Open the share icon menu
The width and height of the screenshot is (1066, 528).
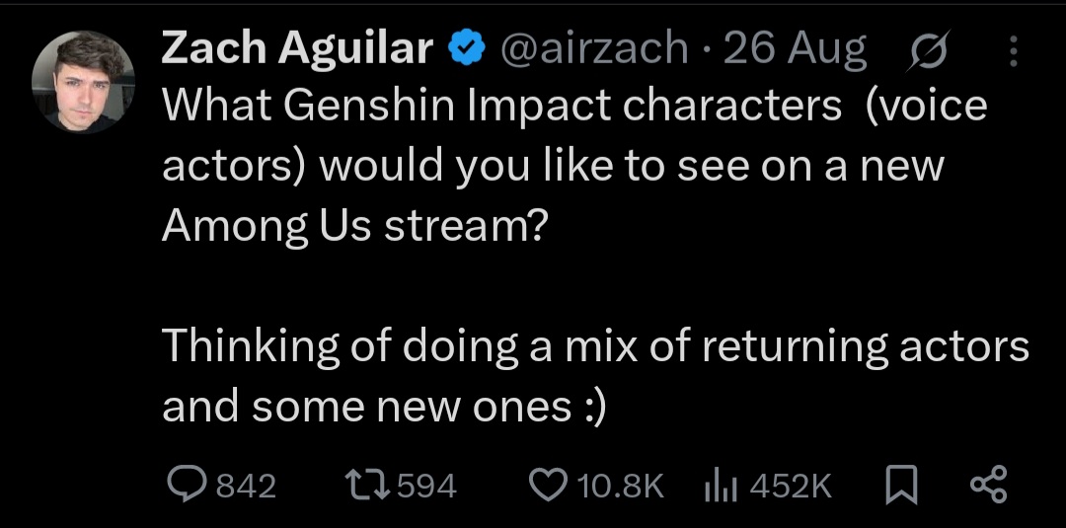tap(988, 484)
